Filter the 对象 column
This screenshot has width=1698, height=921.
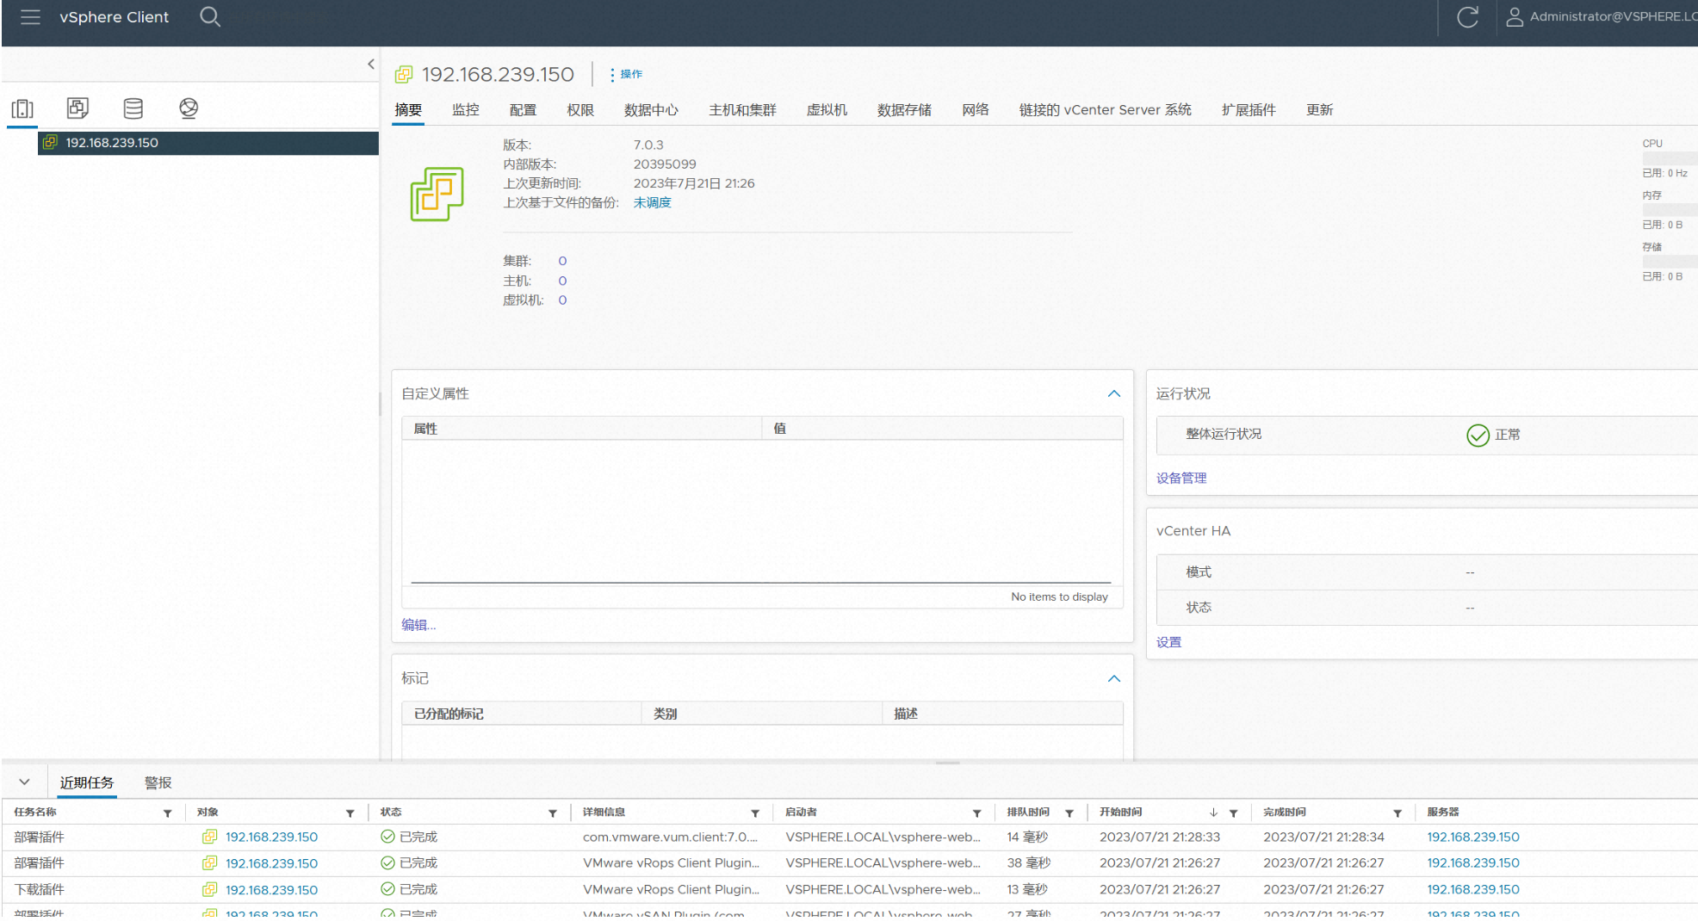[x=350, y=813]
